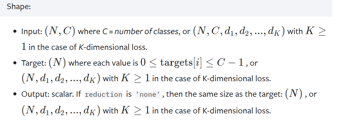Viewport: 341px width, 122px height.
Task: Click the (N) formula in Target line
Action: (57, 63)
